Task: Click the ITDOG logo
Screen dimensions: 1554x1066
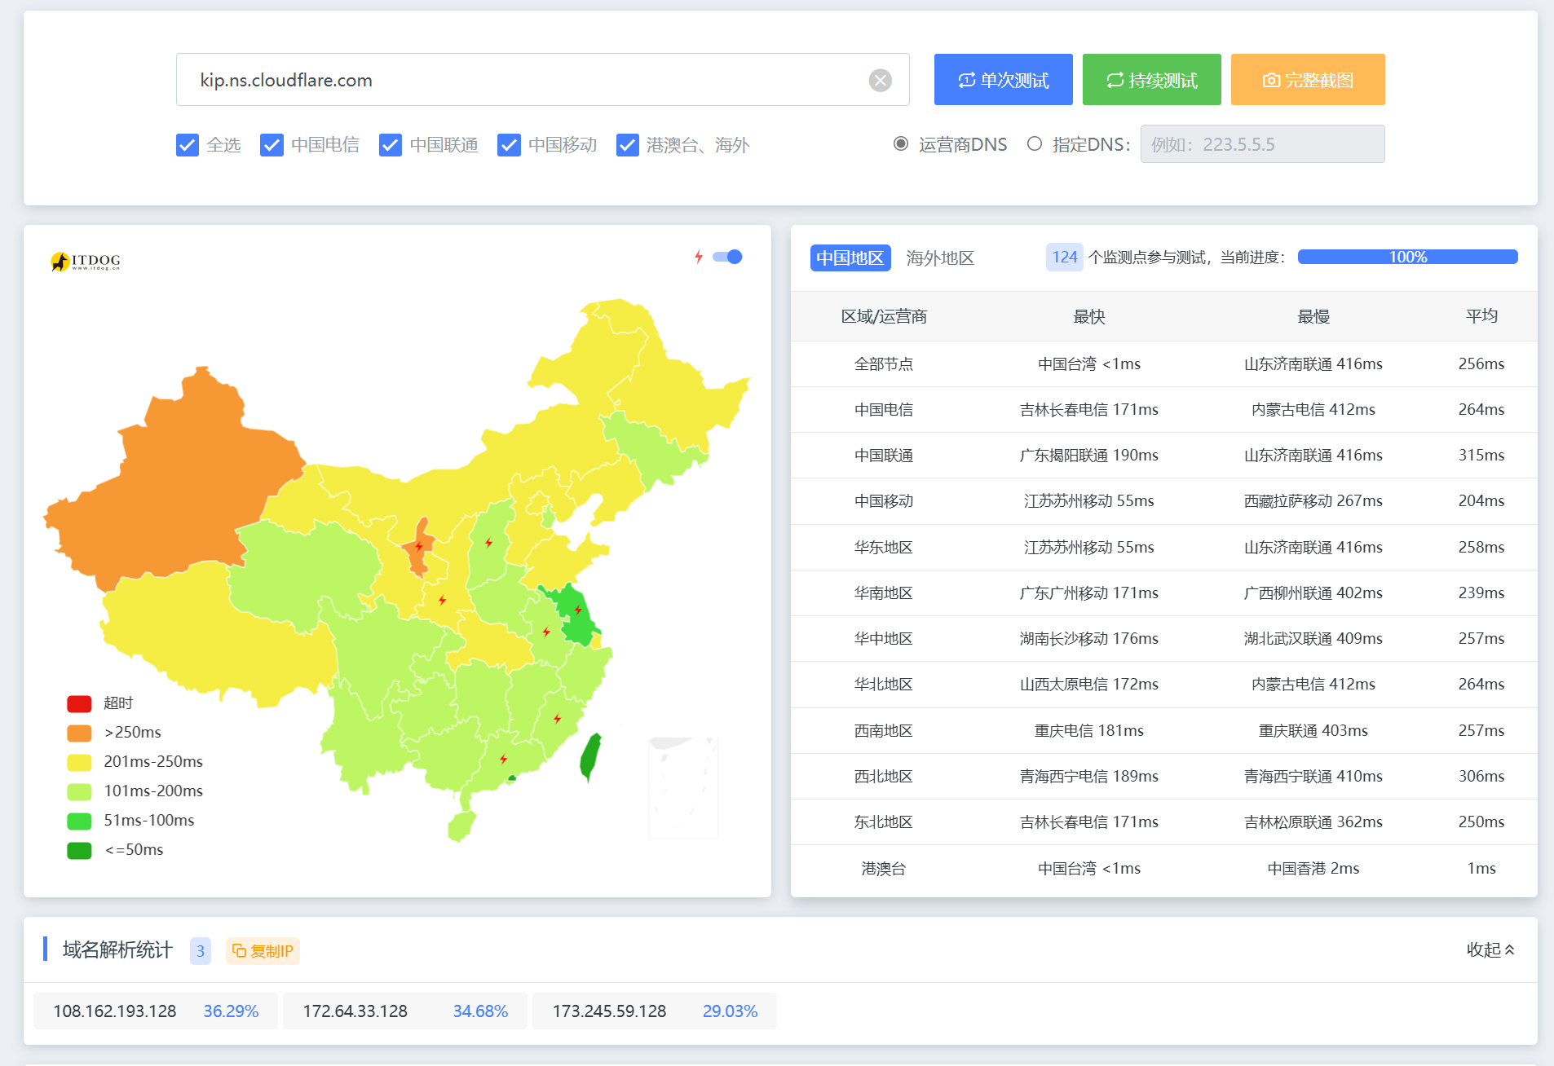Action: click(x=86, y=261)
